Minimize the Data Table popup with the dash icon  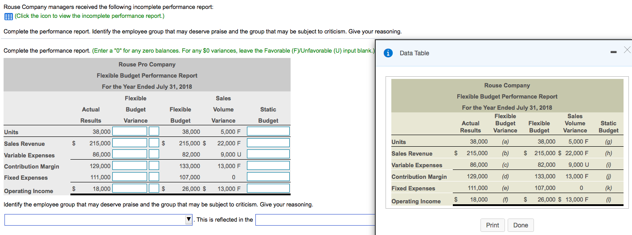[613, 52]
